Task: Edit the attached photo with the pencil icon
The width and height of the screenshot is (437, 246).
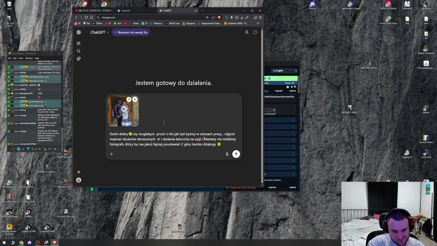Action: [x=129, y=99]
